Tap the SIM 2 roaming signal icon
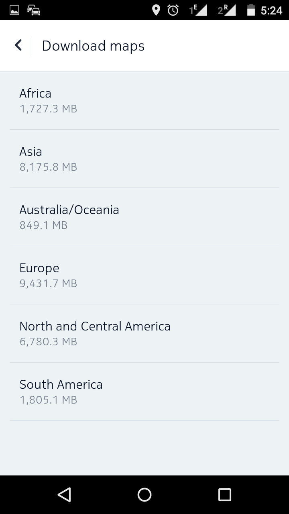289x514 pixels. tap(227, 10)
